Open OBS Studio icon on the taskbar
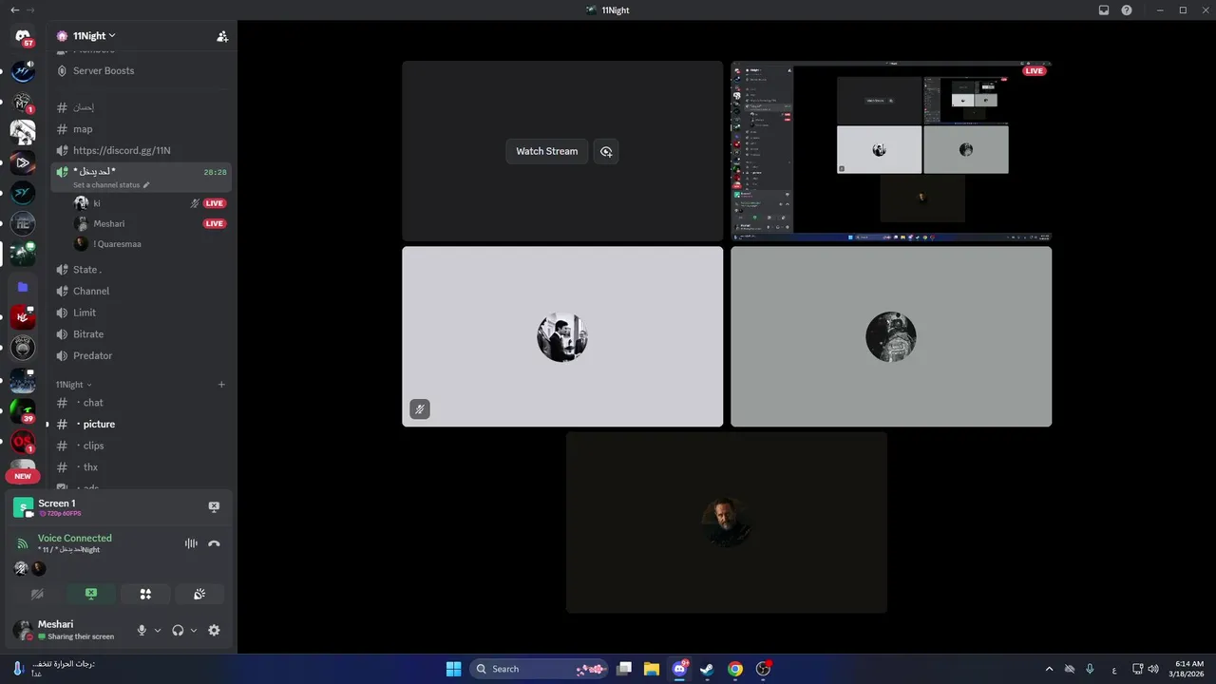This screenshot has height=684, width=1216. 763,669
